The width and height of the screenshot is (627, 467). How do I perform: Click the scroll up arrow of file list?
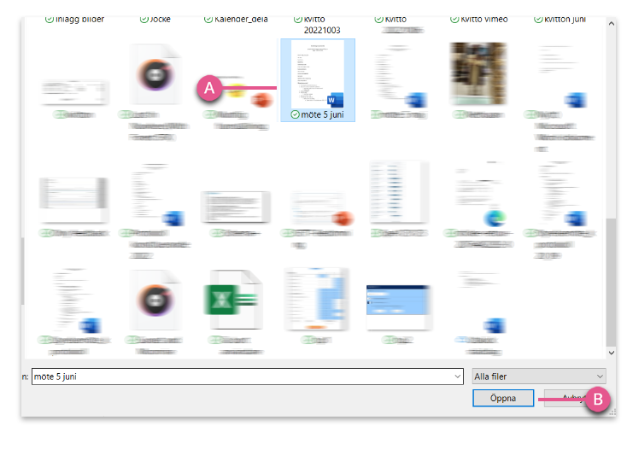pos(611,24)
